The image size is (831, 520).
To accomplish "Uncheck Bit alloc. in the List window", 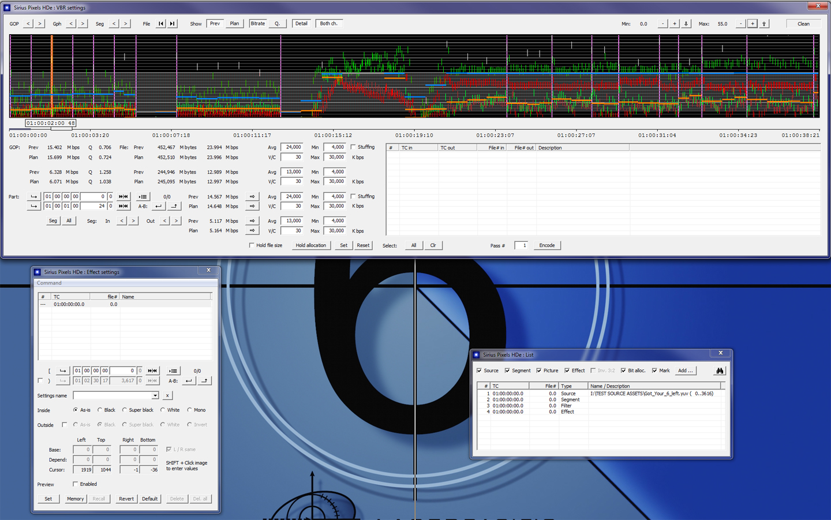I will click(x=623, y=371).
